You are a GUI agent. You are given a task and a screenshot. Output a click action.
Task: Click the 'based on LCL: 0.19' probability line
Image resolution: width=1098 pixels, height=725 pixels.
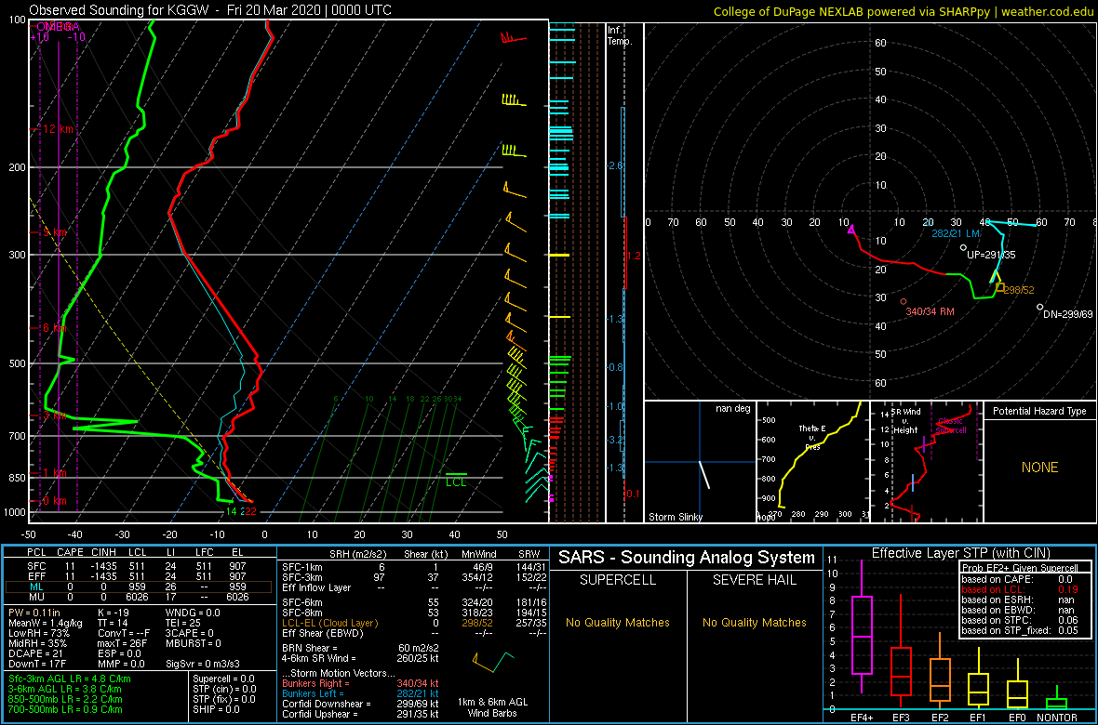[1020, 589]
